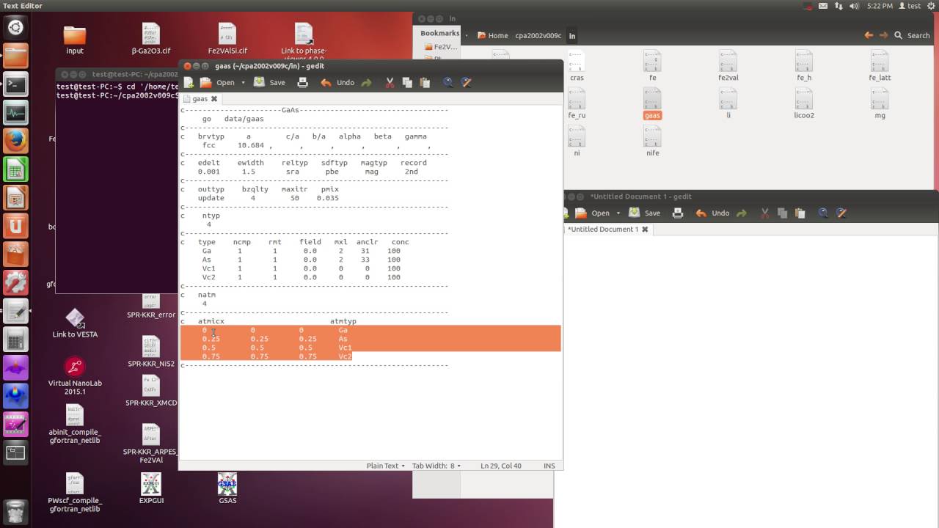
Task: Select the Virtual NanoLab 2015.1 desktop icon
Action: 75,376
